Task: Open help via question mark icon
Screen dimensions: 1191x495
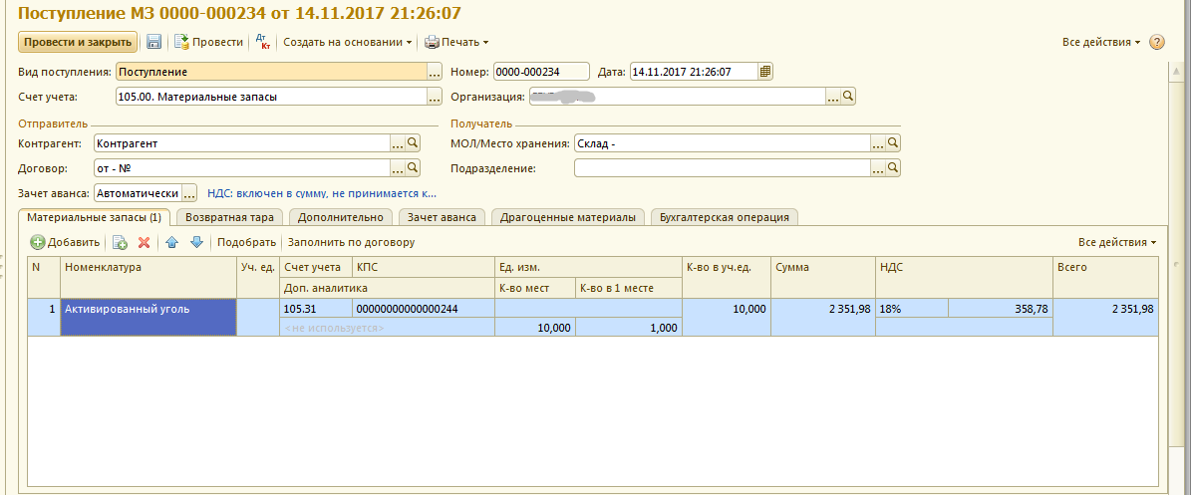Action: (x=1157, y=42)
